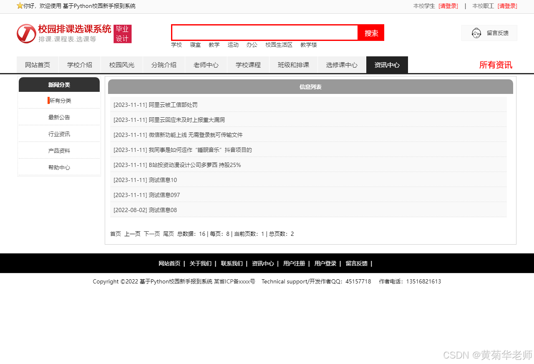Click the red circular site logo
This screenshot has width=534, height=364.
point(26,33)
